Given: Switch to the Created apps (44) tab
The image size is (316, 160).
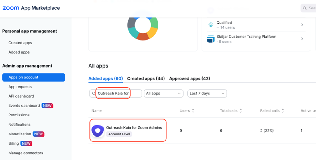Looking at the screenshot, I should pos(146,78).
